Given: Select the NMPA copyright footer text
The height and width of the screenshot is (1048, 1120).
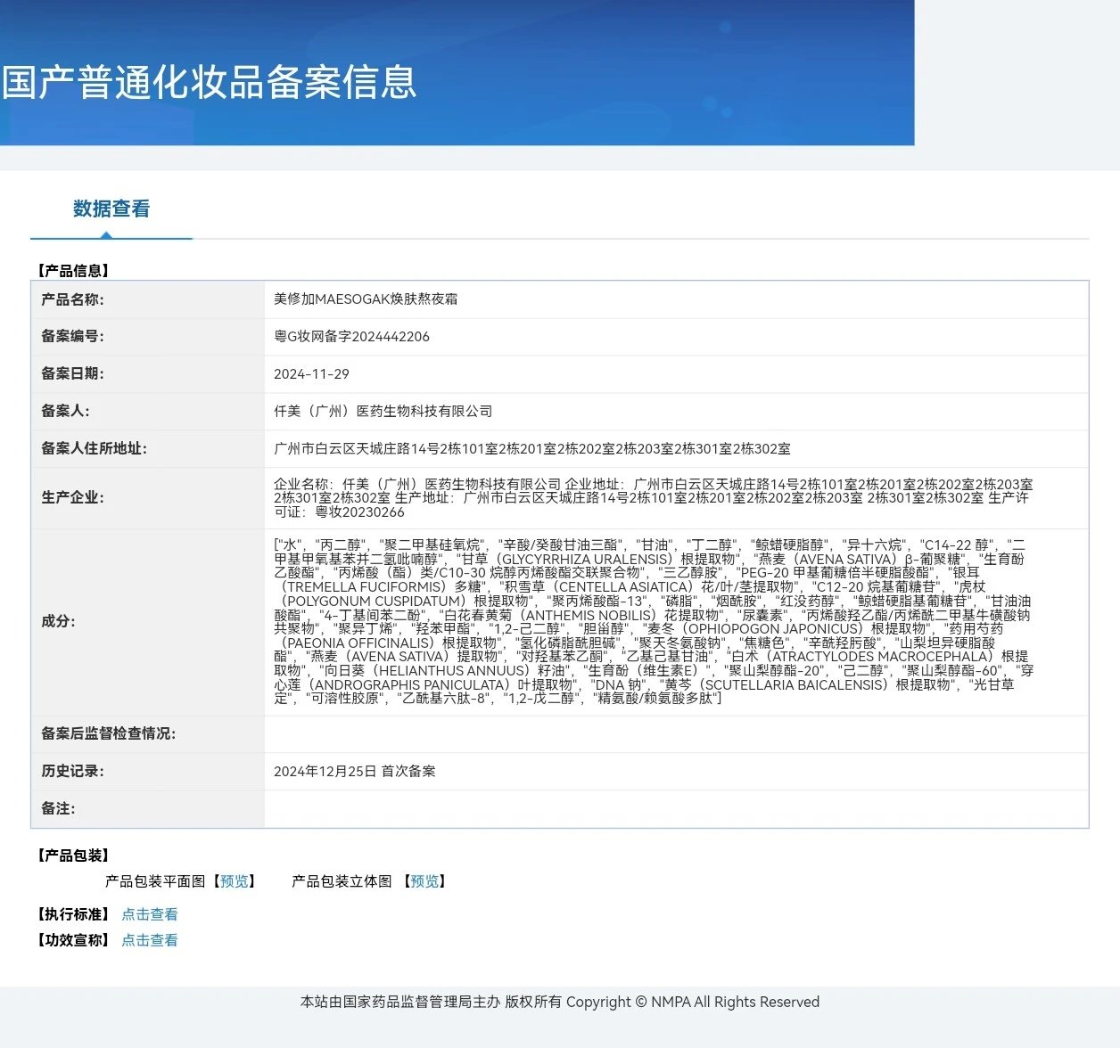Looking at the screenshot, I should click(560, 1003).
